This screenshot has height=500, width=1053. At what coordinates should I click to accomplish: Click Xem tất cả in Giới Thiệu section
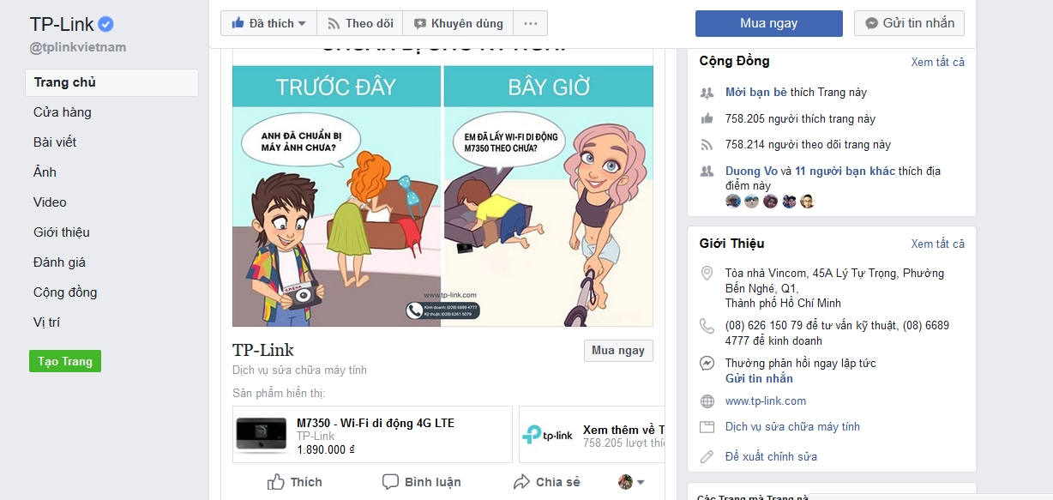click(x=937, y=244)
